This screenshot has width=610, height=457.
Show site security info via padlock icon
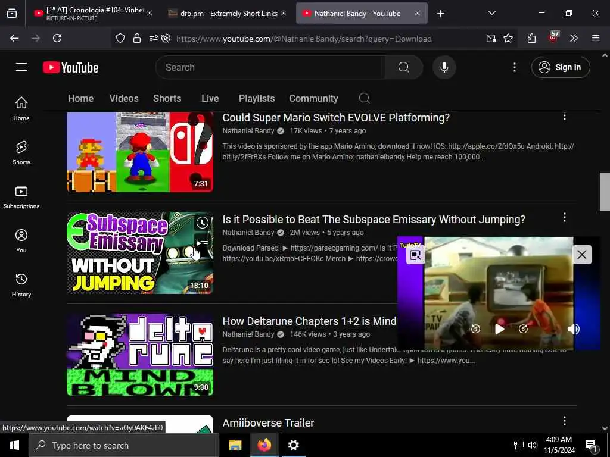pos(137,38)
